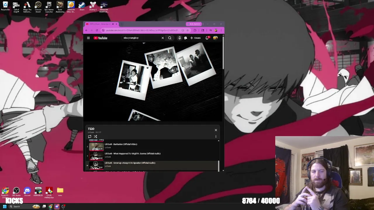
Task: Play Lil Durk - Barbarian (Official Video)
Action: [121, 144]
